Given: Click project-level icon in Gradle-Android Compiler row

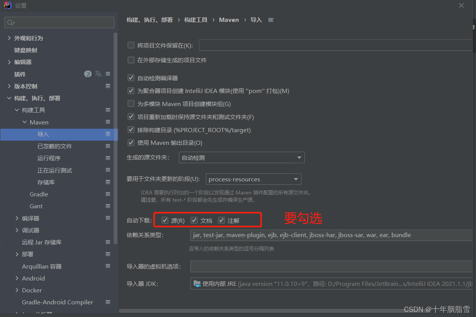Looking at the screenshot, I should (x=108, y=302).
